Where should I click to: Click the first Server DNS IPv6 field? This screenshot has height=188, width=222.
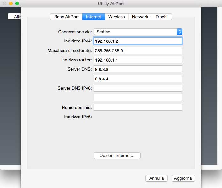[x=138, y=88]
